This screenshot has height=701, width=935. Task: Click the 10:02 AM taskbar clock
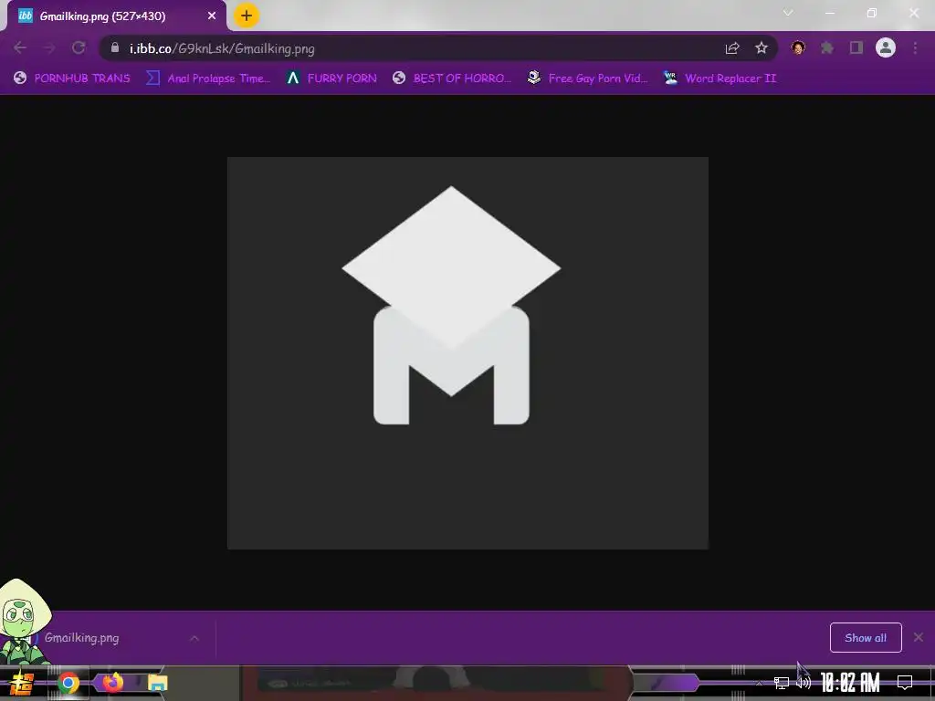[x=850, y=683]
